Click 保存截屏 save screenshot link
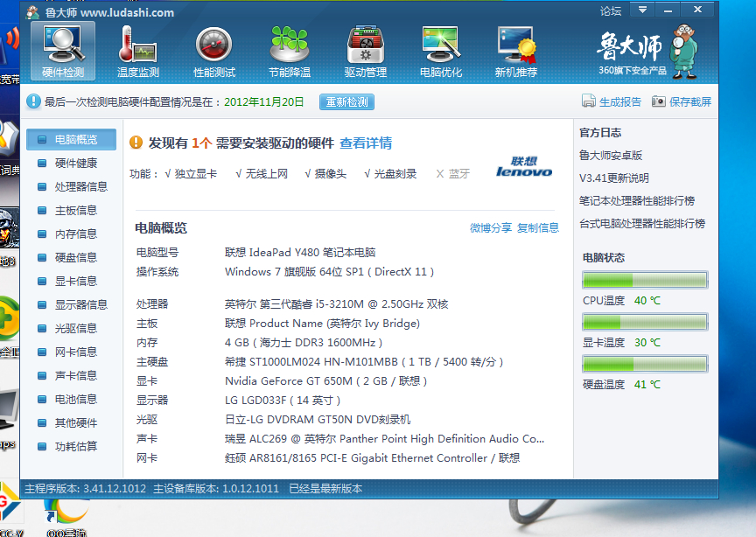Image resolution: width=756 pixels, height=537 pixels. pyautogui.click(x=690, y=101)
